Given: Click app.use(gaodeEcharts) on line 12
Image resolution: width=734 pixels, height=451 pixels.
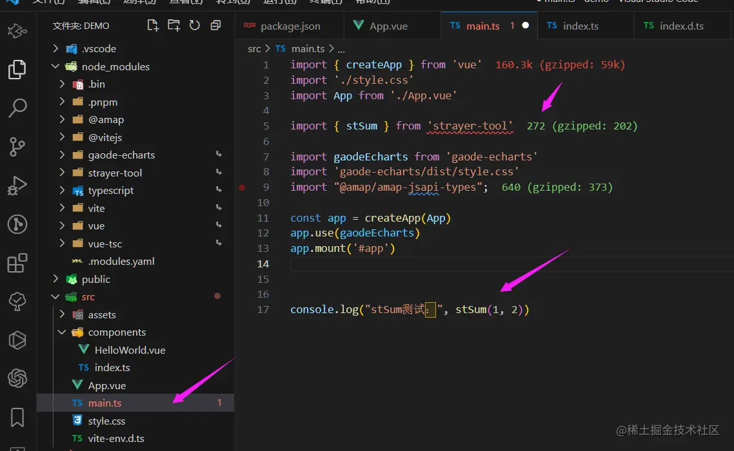Looking at the screenshot, I should point(355,233).
